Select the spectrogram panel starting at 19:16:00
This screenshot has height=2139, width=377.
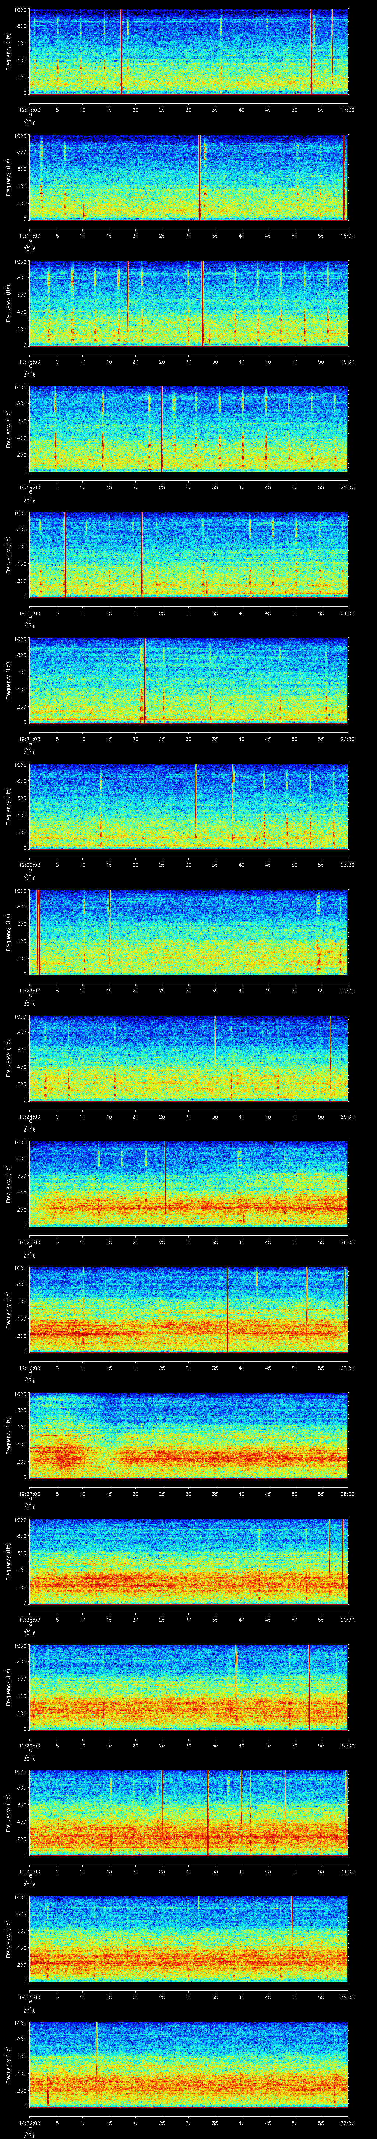click(188, 52)
